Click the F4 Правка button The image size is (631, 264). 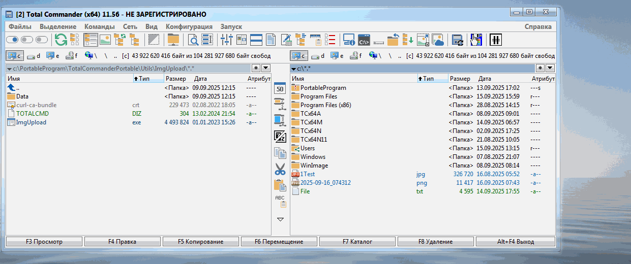123,242
